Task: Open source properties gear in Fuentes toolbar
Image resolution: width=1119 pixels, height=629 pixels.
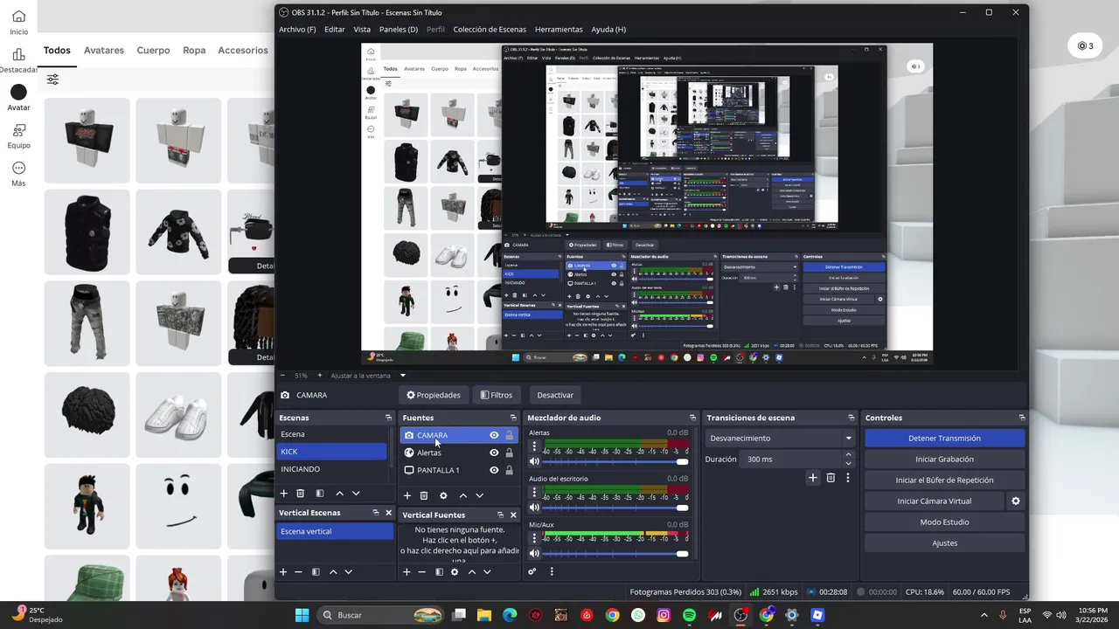Action: point(443,495)
